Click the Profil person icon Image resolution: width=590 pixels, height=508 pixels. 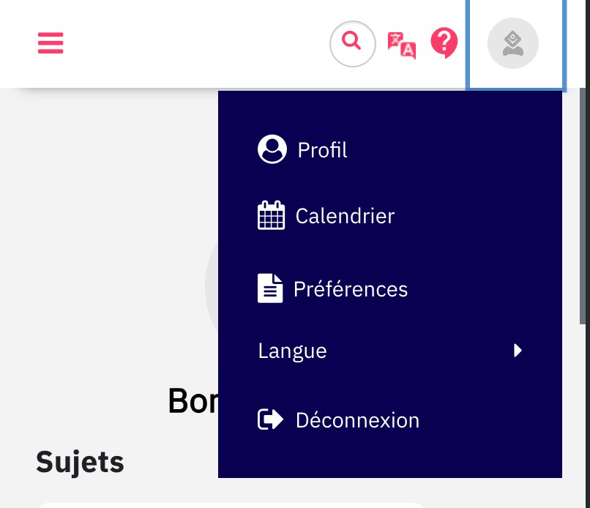coord(272,149)
